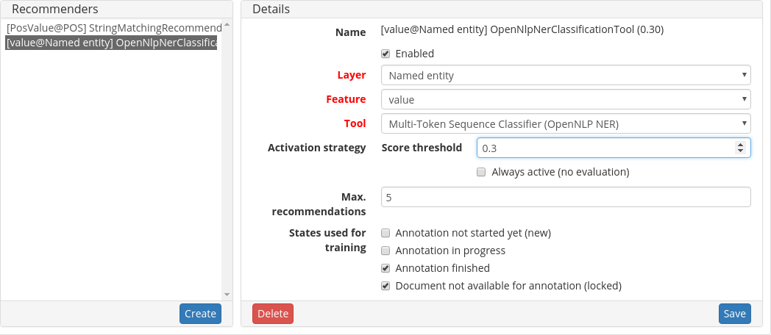Screen dimensions: 771x335
Task: Click the recommenders list scroll-down arrow
Action: point(227,294)
